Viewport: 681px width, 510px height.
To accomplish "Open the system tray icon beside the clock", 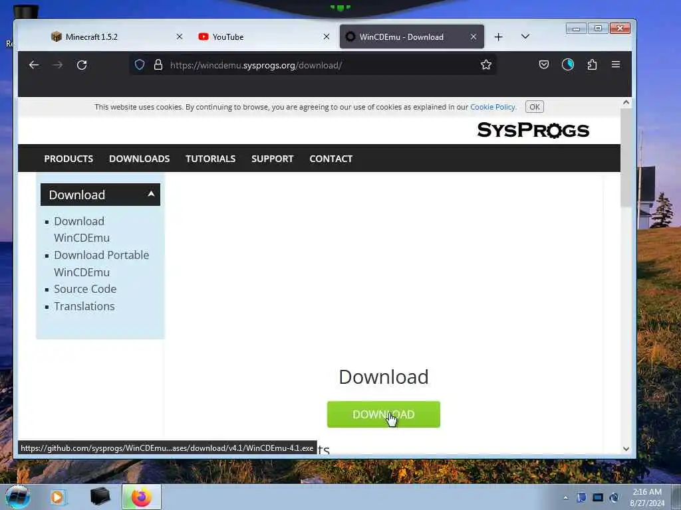I will [614, 497].
